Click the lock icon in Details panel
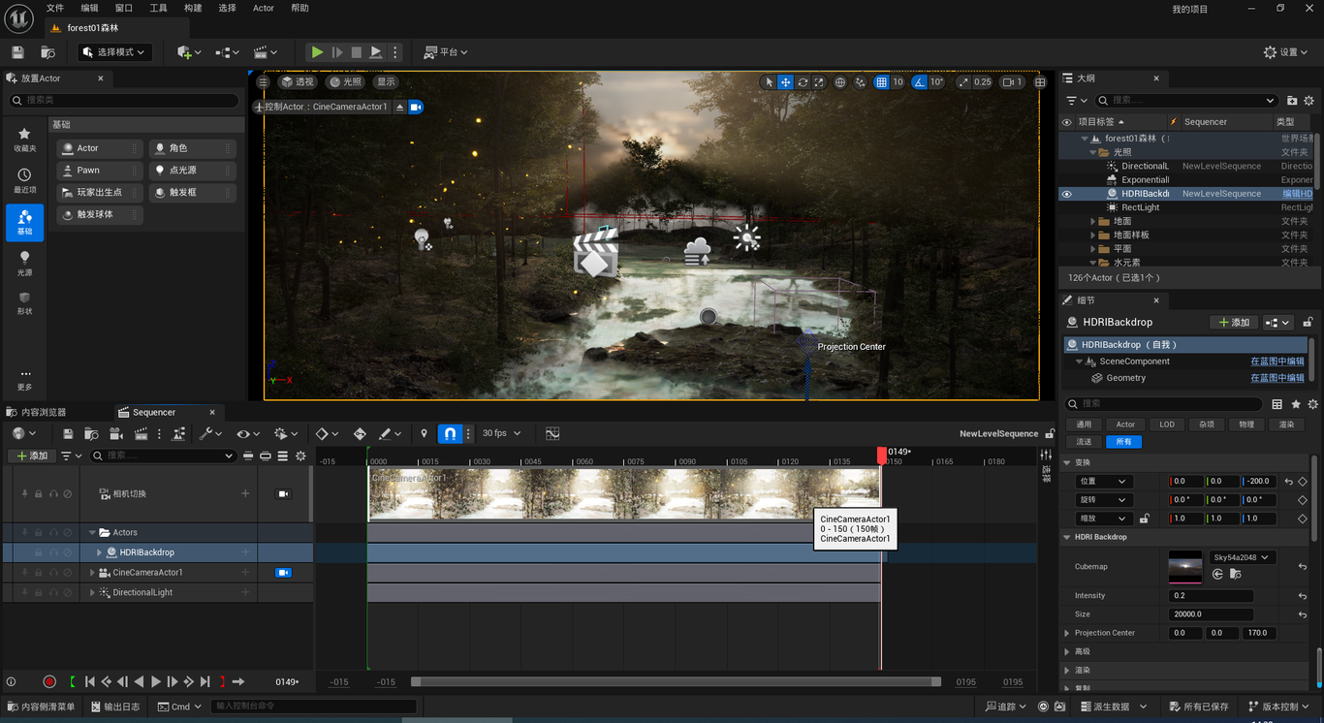The height and width of the screenshot is (723, 1324). pyautogui.click(x=1308, y=322)
